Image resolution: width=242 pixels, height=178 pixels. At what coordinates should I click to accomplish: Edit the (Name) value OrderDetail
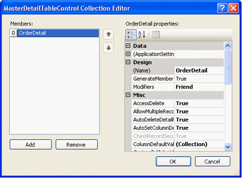pyautogui.click(x=199, y=71)
